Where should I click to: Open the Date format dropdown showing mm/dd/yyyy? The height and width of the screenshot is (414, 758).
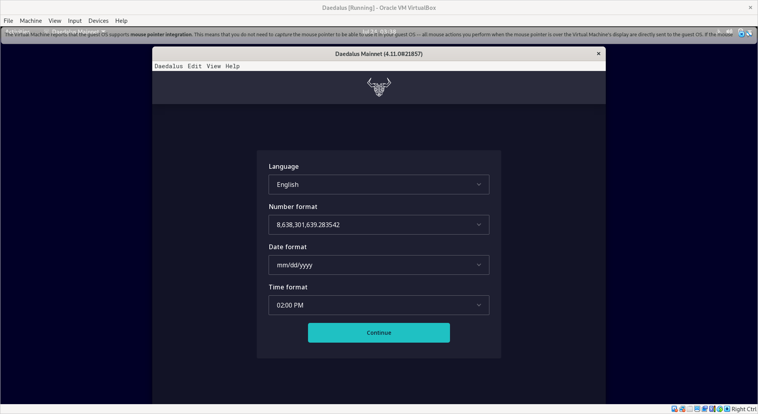pyautogui.click(x=379, y=265)
